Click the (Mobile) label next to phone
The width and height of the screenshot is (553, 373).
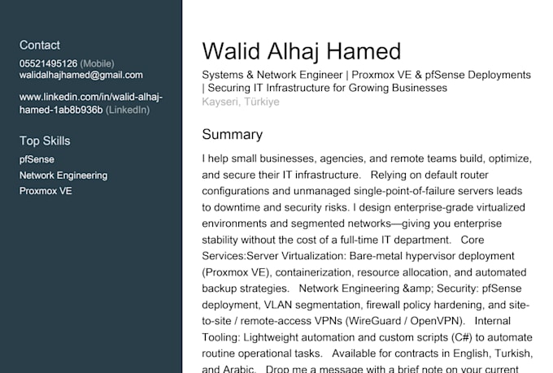[97, 63]
